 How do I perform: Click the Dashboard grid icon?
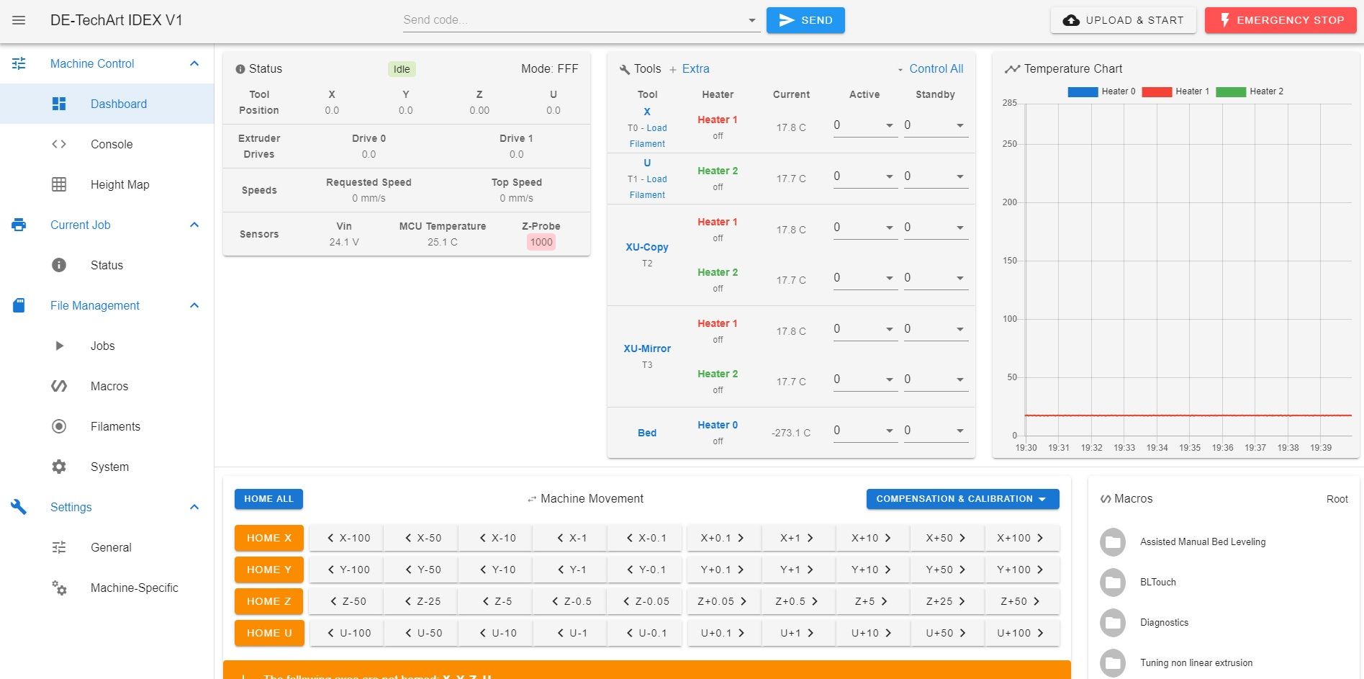tap(59, 104)
